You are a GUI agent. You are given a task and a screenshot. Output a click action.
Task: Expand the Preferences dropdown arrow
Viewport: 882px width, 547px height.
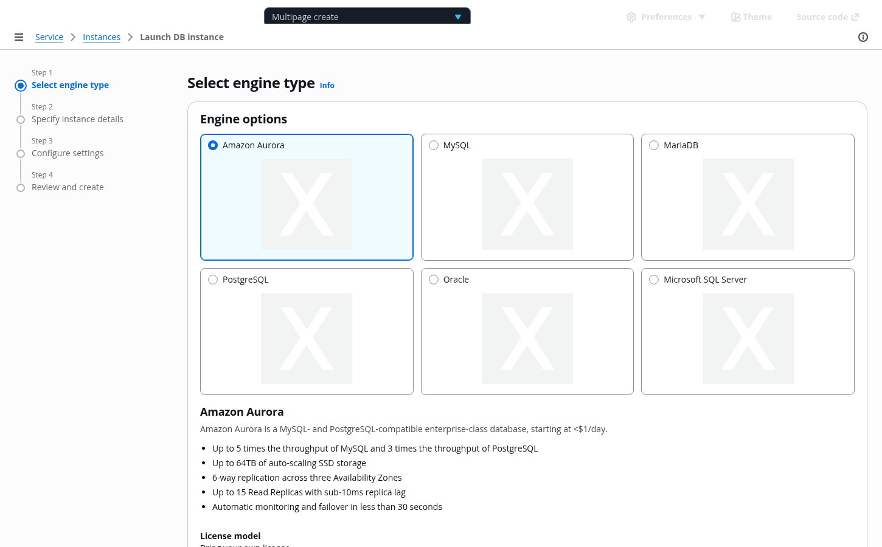point(702,17)
